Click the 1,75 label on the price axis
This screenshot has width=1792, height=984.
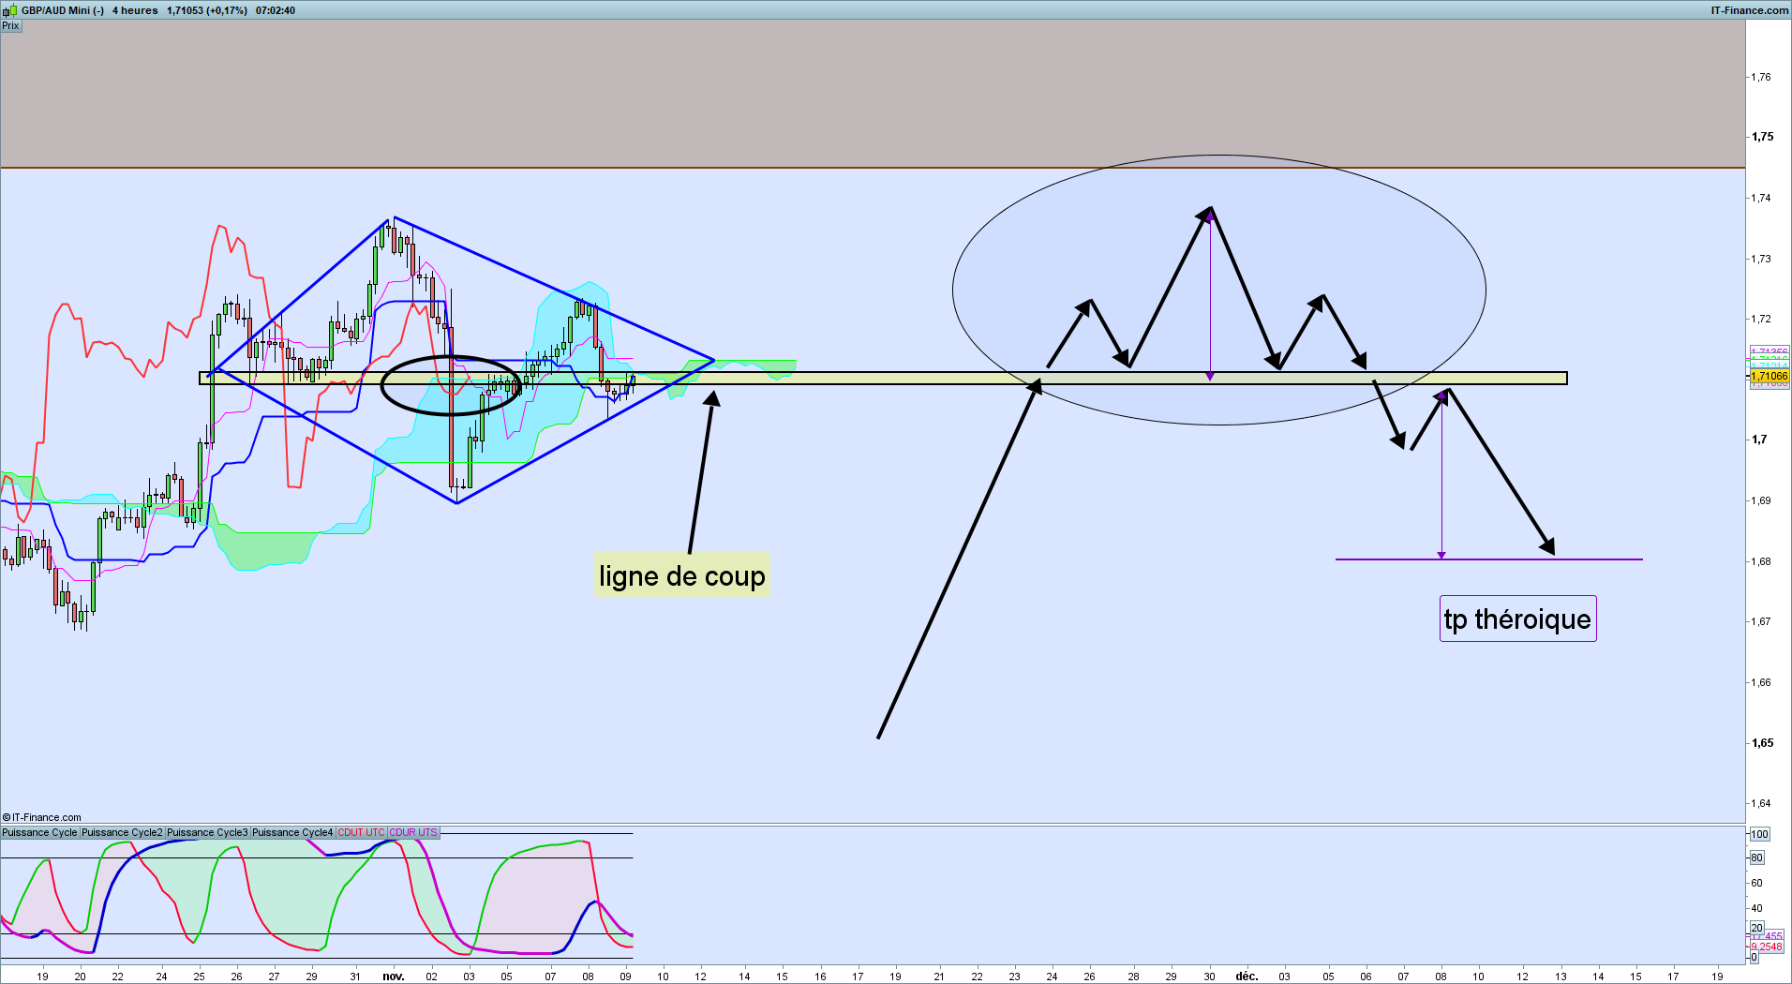coord(1762,137)
